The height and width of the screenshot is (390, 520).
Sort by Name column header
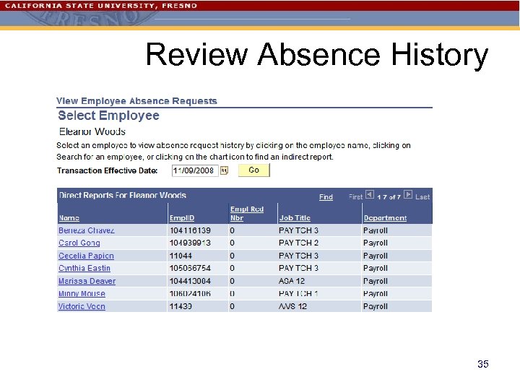pos(69,218)
